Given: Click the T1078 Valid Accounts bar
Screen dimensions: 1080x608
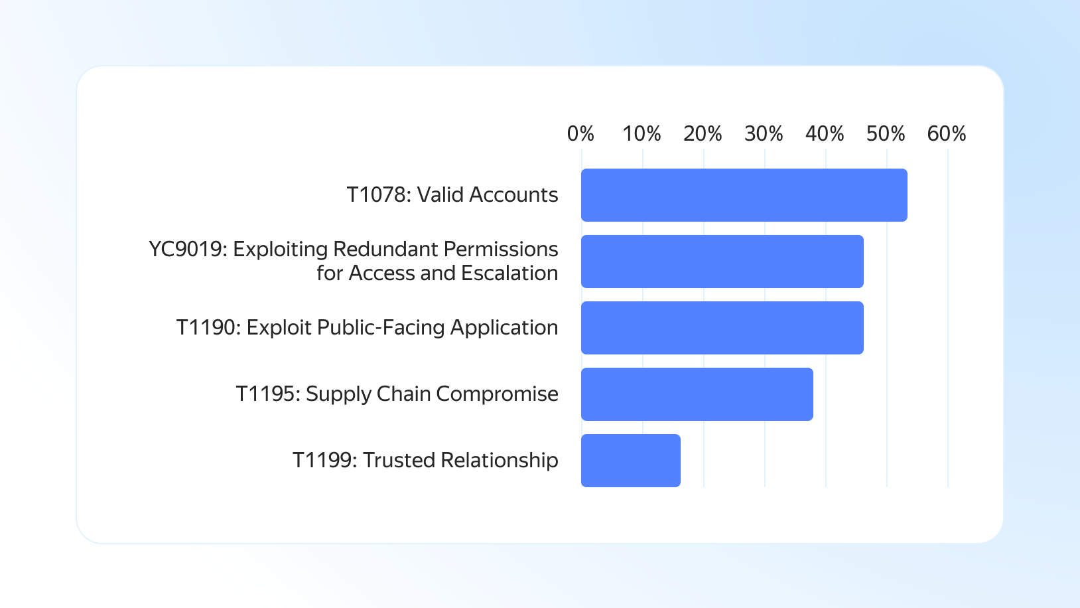Looking at the screenshot, I should tap(744, 195).
